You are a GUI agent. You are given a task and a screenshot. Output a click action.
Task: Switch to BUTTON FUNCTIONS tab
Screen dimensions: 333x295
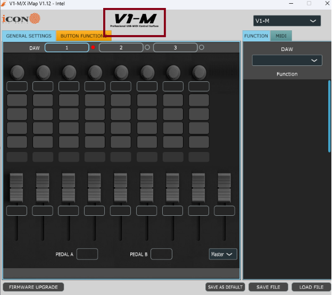84,36
